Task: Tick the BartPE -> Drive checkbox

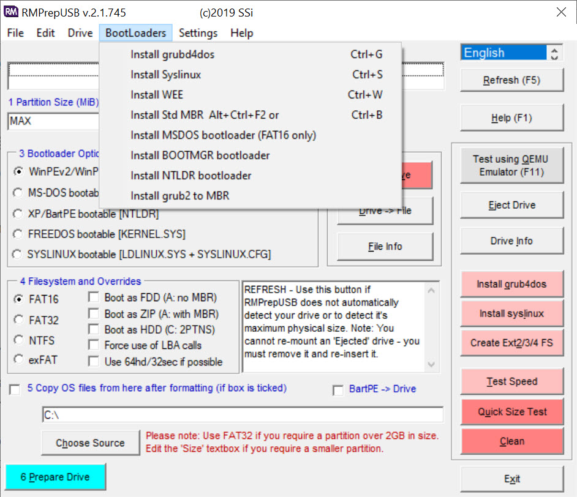Action: (338, 390)
